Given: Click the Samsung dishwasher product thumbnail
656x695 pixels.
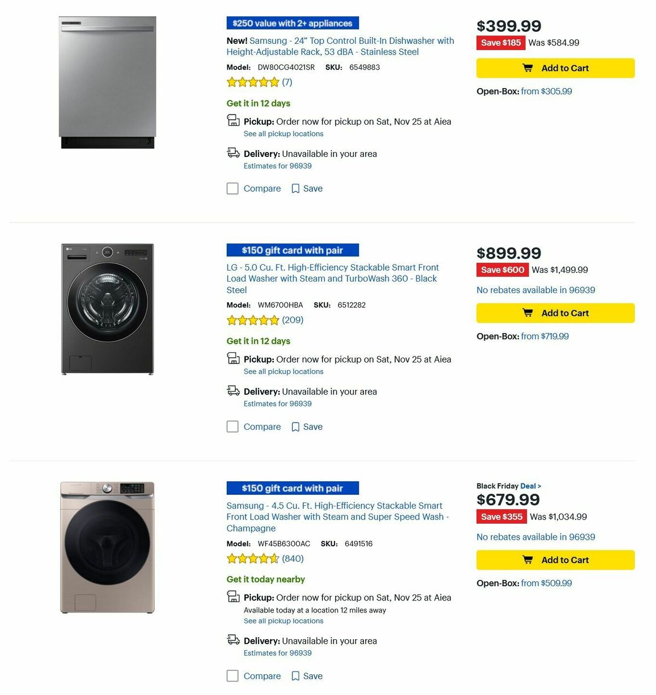Looking at the screenshot, I should pos(108,81).
